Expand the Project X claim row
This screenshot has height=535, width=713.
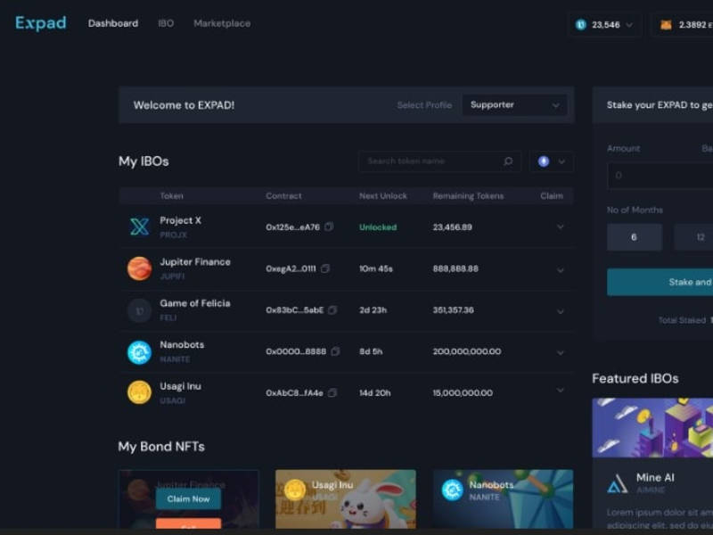561,226
